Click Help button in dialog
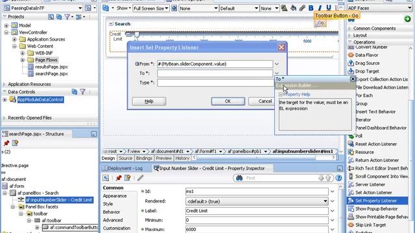Viewport: 415px width, 233px height. pos(149,101)
